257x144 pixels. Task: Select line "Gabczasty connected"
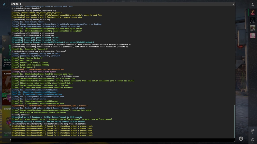21,115
